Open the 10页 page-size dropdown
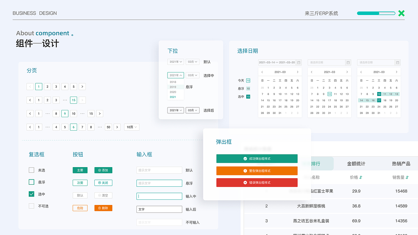The height and width of the screenshot is (235, 418). (132, 127)
